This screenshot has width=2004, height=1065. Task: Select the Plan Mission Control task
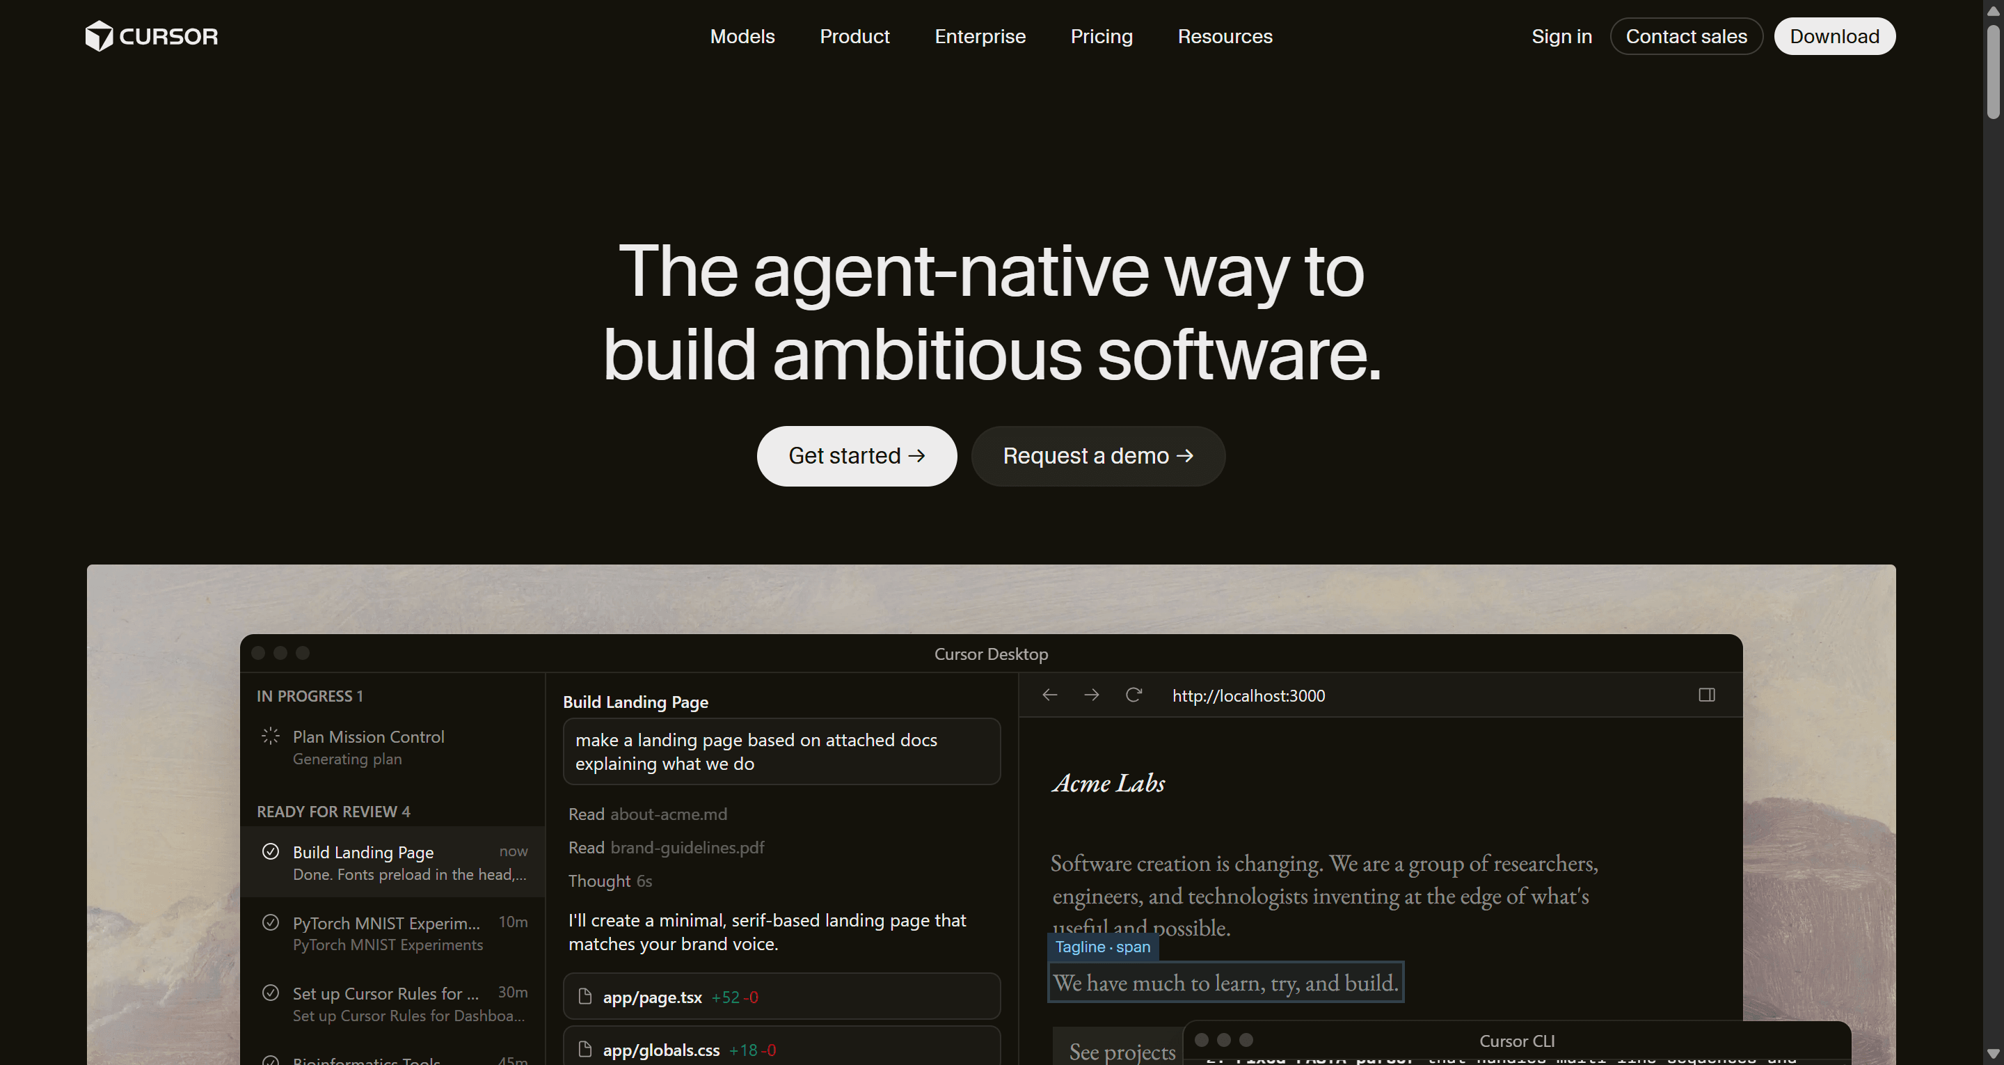pos(393,747)
